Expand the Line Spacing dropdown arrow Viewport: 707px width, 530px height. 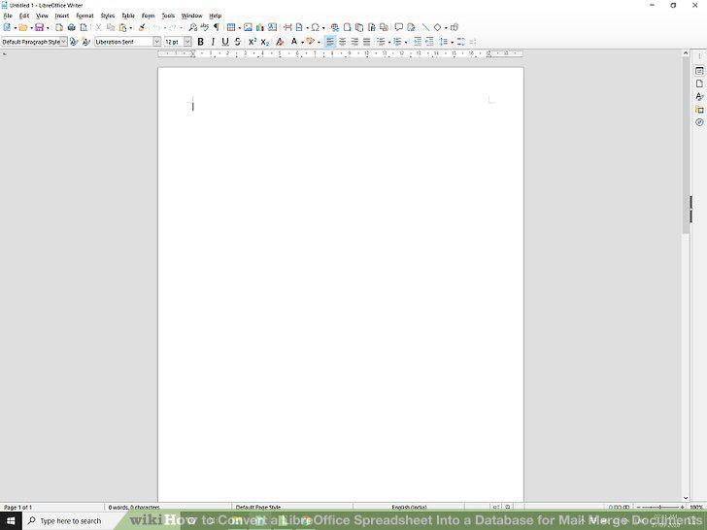click(x=452, y=43)
